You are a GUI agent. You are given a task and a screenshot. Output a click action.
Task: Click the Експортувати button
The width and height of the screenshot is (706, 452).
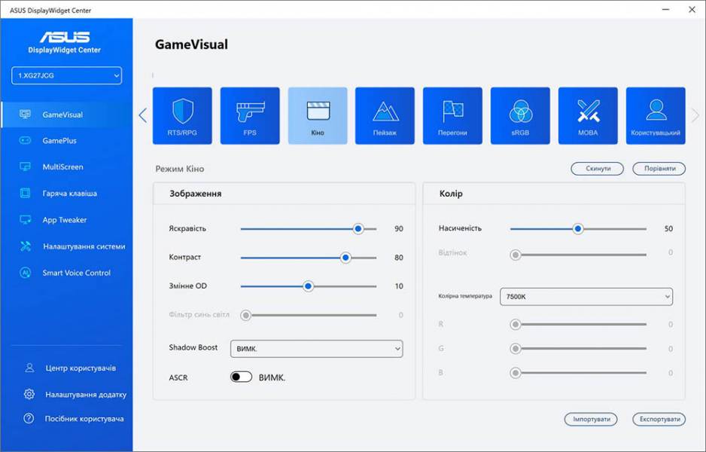click(x=659, y=419)
